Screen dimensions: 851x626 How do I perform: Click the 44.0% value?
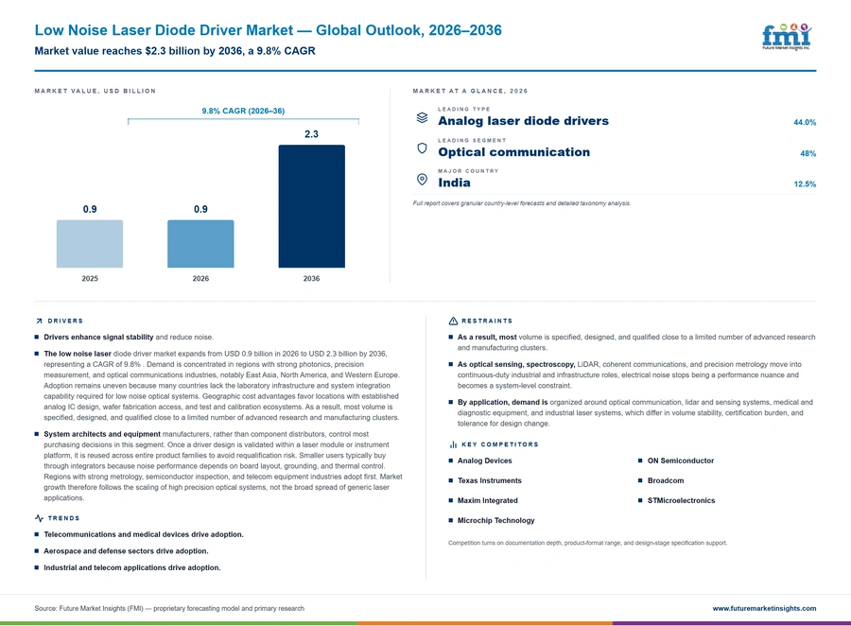[x=805, y=122]
